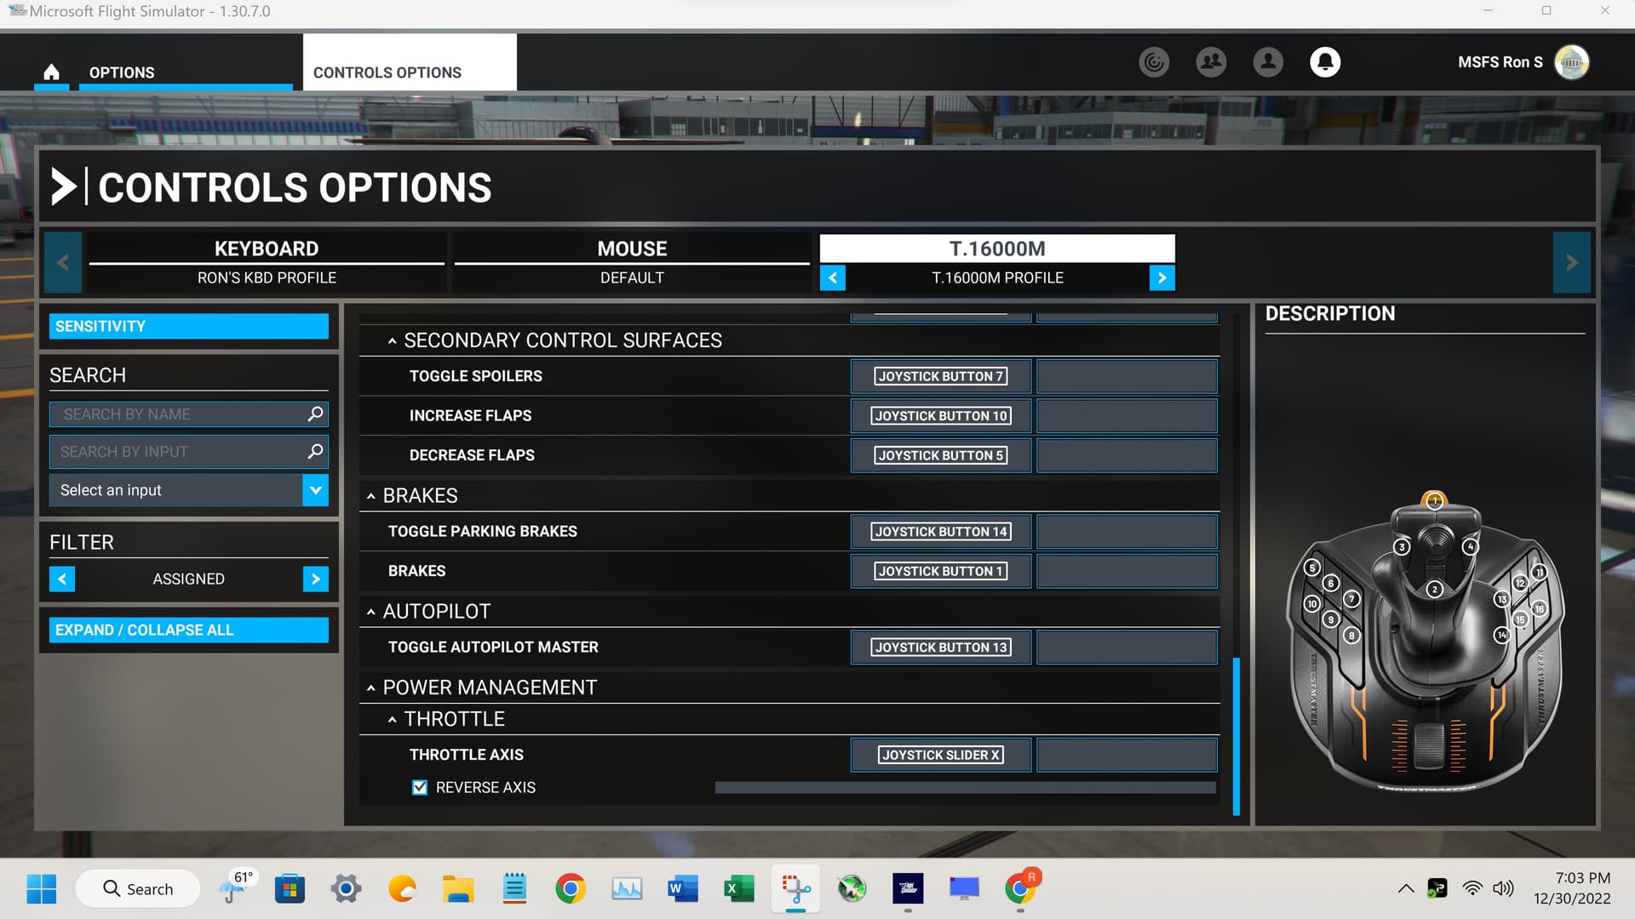The height and width of the screenshot is (919, 1635).
Task: Edit Toggle Parking Brakes Joystick Button 14
Action: (x=941, y=531)
